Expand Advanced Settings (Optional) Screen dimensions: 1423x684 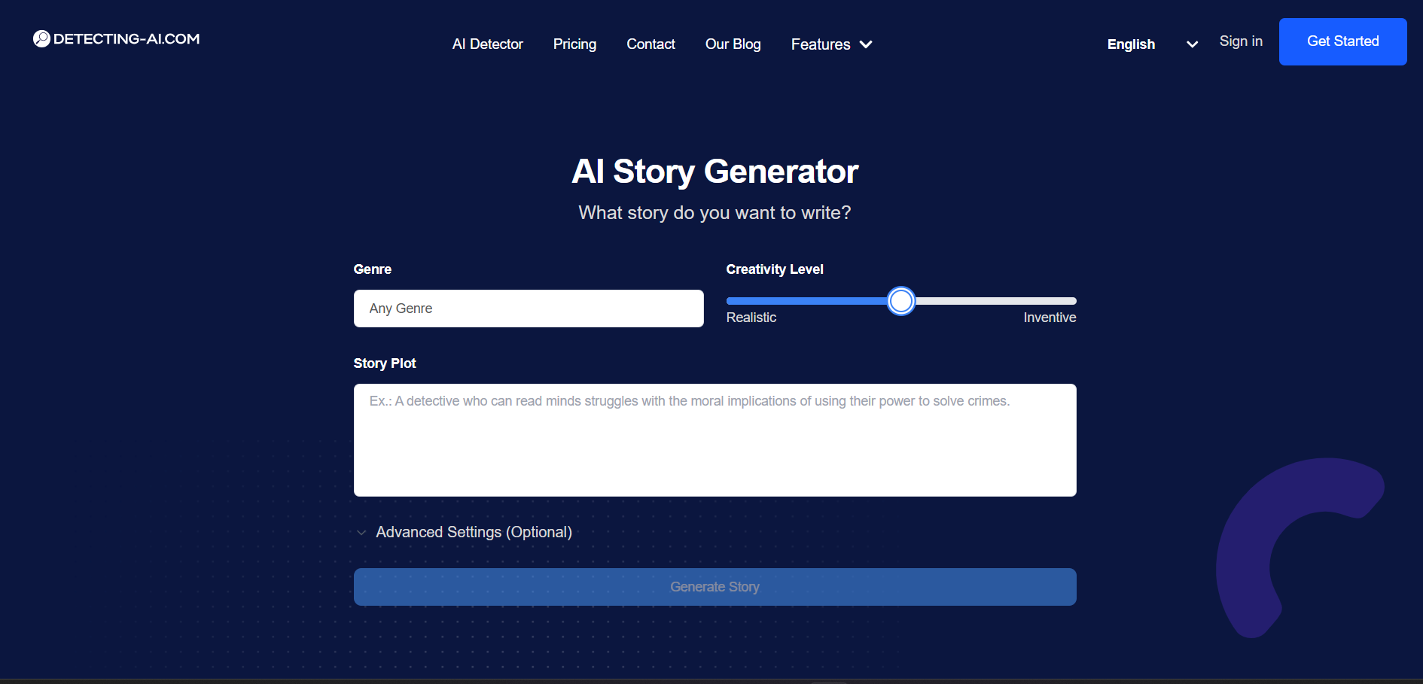pos(464,532)
